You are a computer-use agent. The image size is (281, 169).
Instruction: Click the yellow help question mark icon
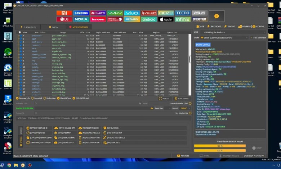point(217,16)
